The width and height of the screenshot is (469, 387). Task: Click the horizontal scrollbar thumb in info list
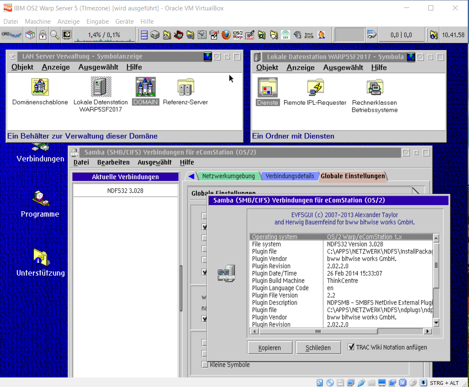pos(318,331)
